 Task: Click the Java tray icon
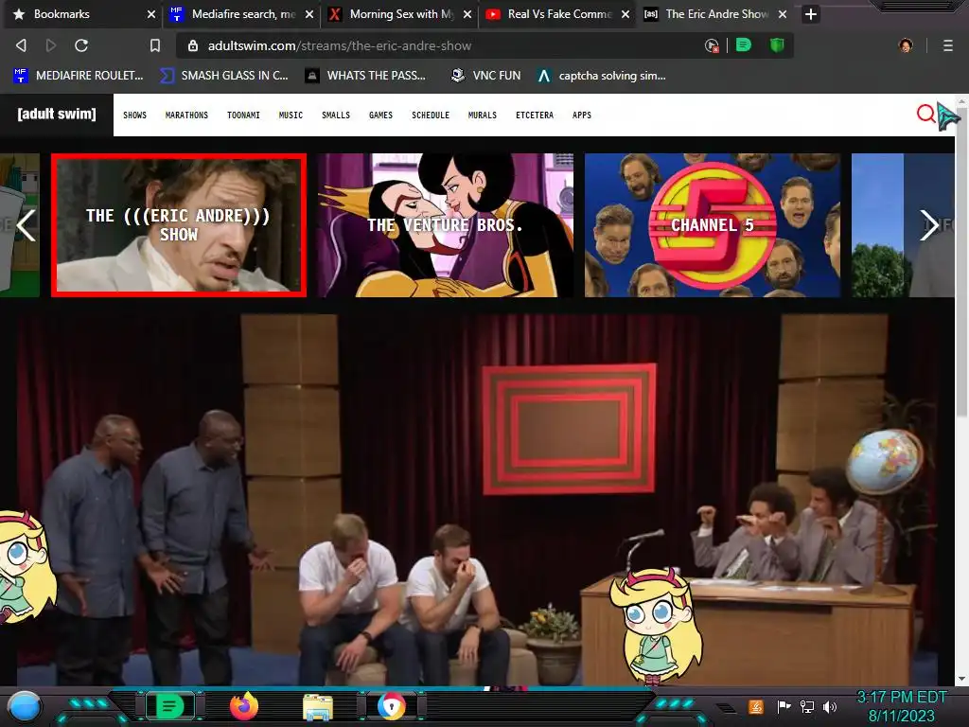(x=756, y=706)
